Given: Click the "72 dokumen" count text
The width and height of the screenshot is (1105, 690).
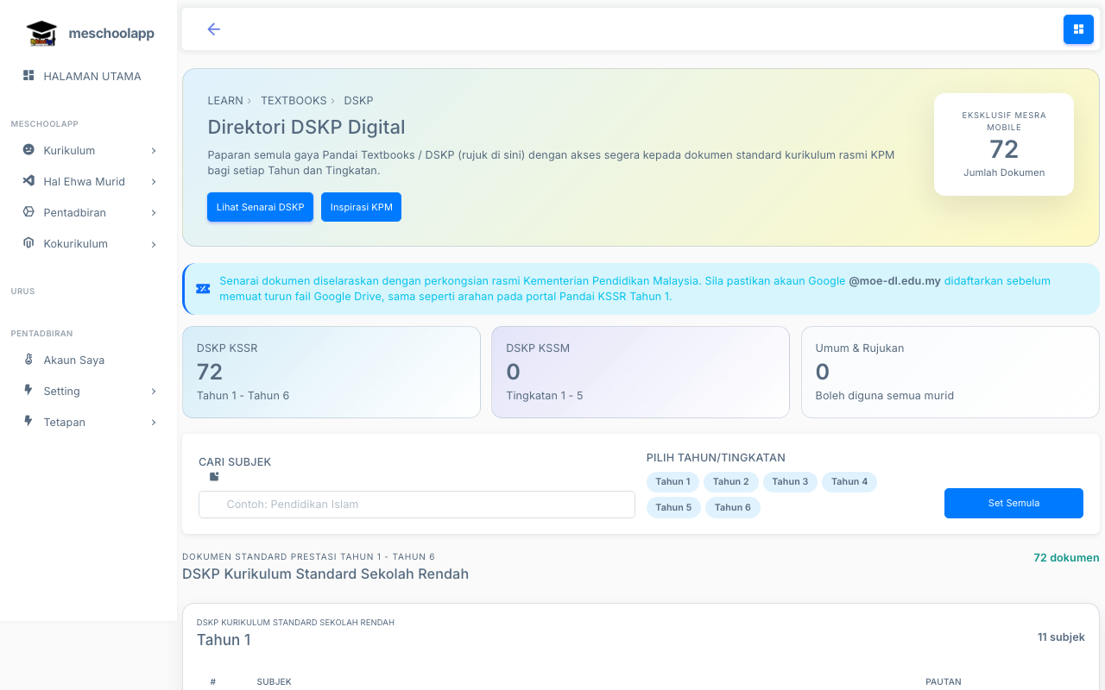Looking at the screenshot, I should coord(1066,558).
